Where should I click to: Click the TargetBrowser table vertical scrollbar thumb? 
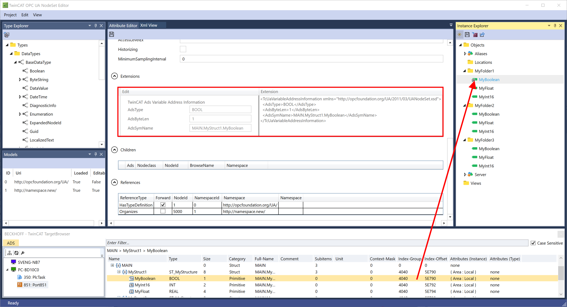tap(561, 273)
